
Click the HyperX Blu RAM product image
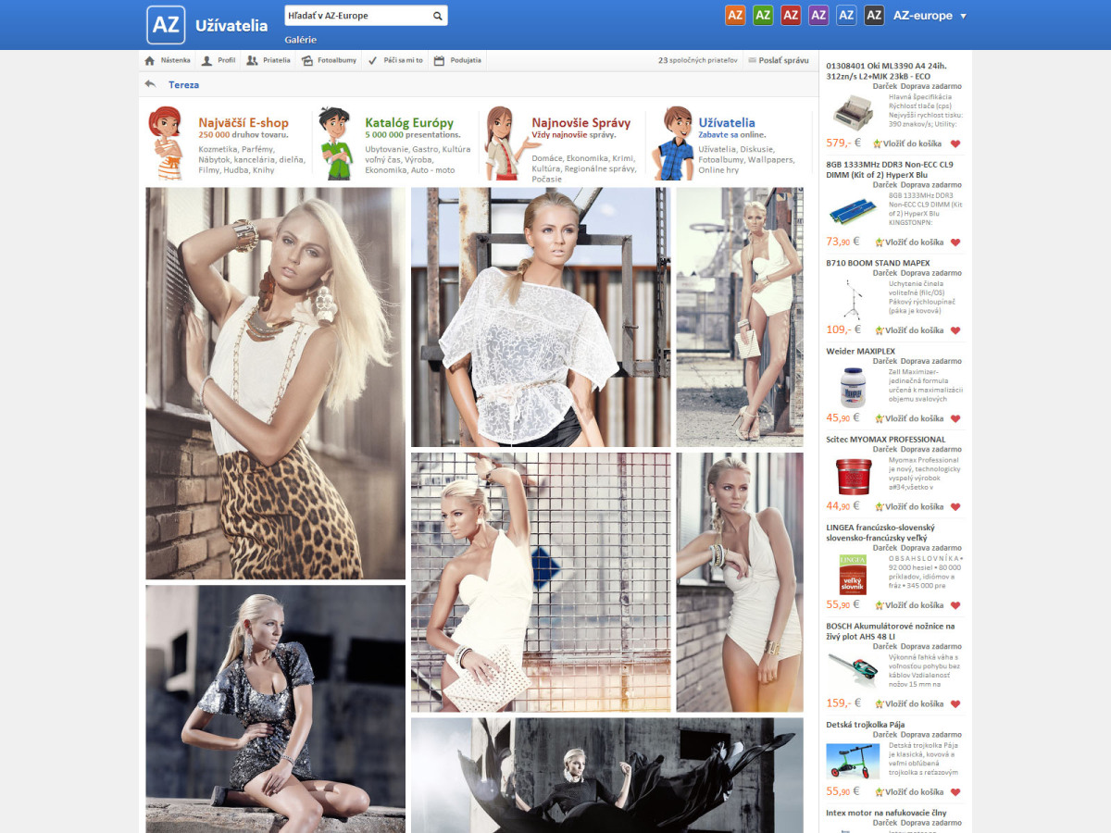[x=853, y=212]
